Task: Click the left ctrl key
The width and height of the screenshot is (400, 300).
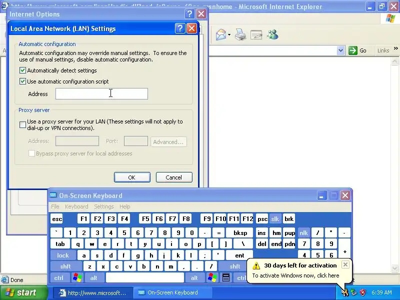Action: (60, 277)
